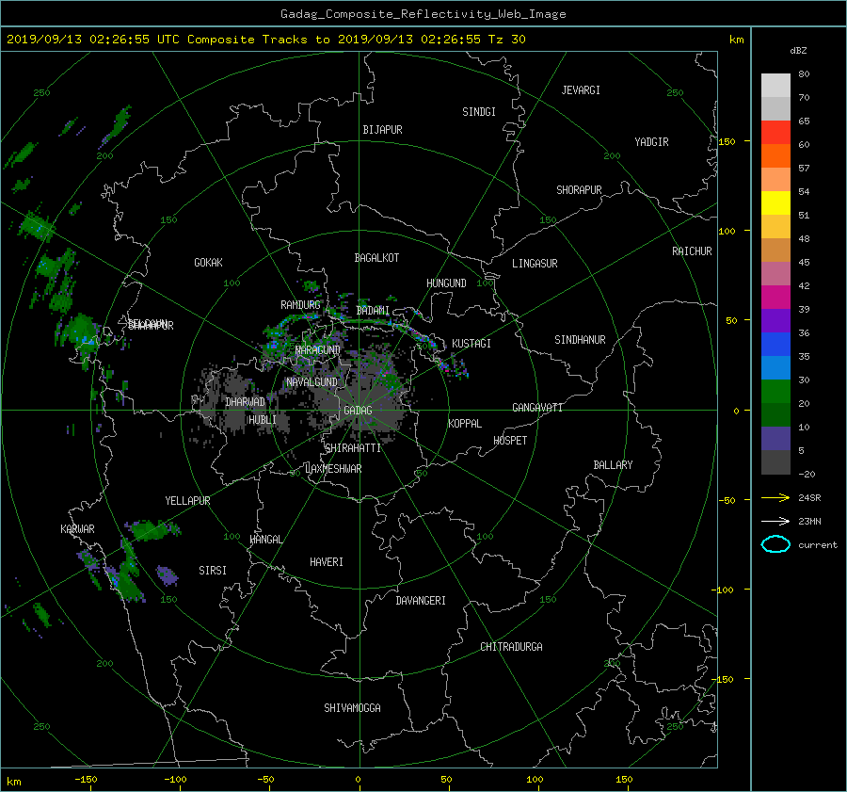Viewport: 847px width, 792px height.
Task: Select the bright green dBZ legend swatch
Action: [x=775, y=392]
